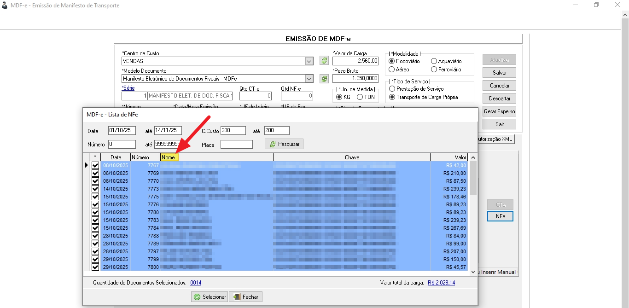Click the NFe button on the right
629x308 pixels.
(x=500, y=216)
